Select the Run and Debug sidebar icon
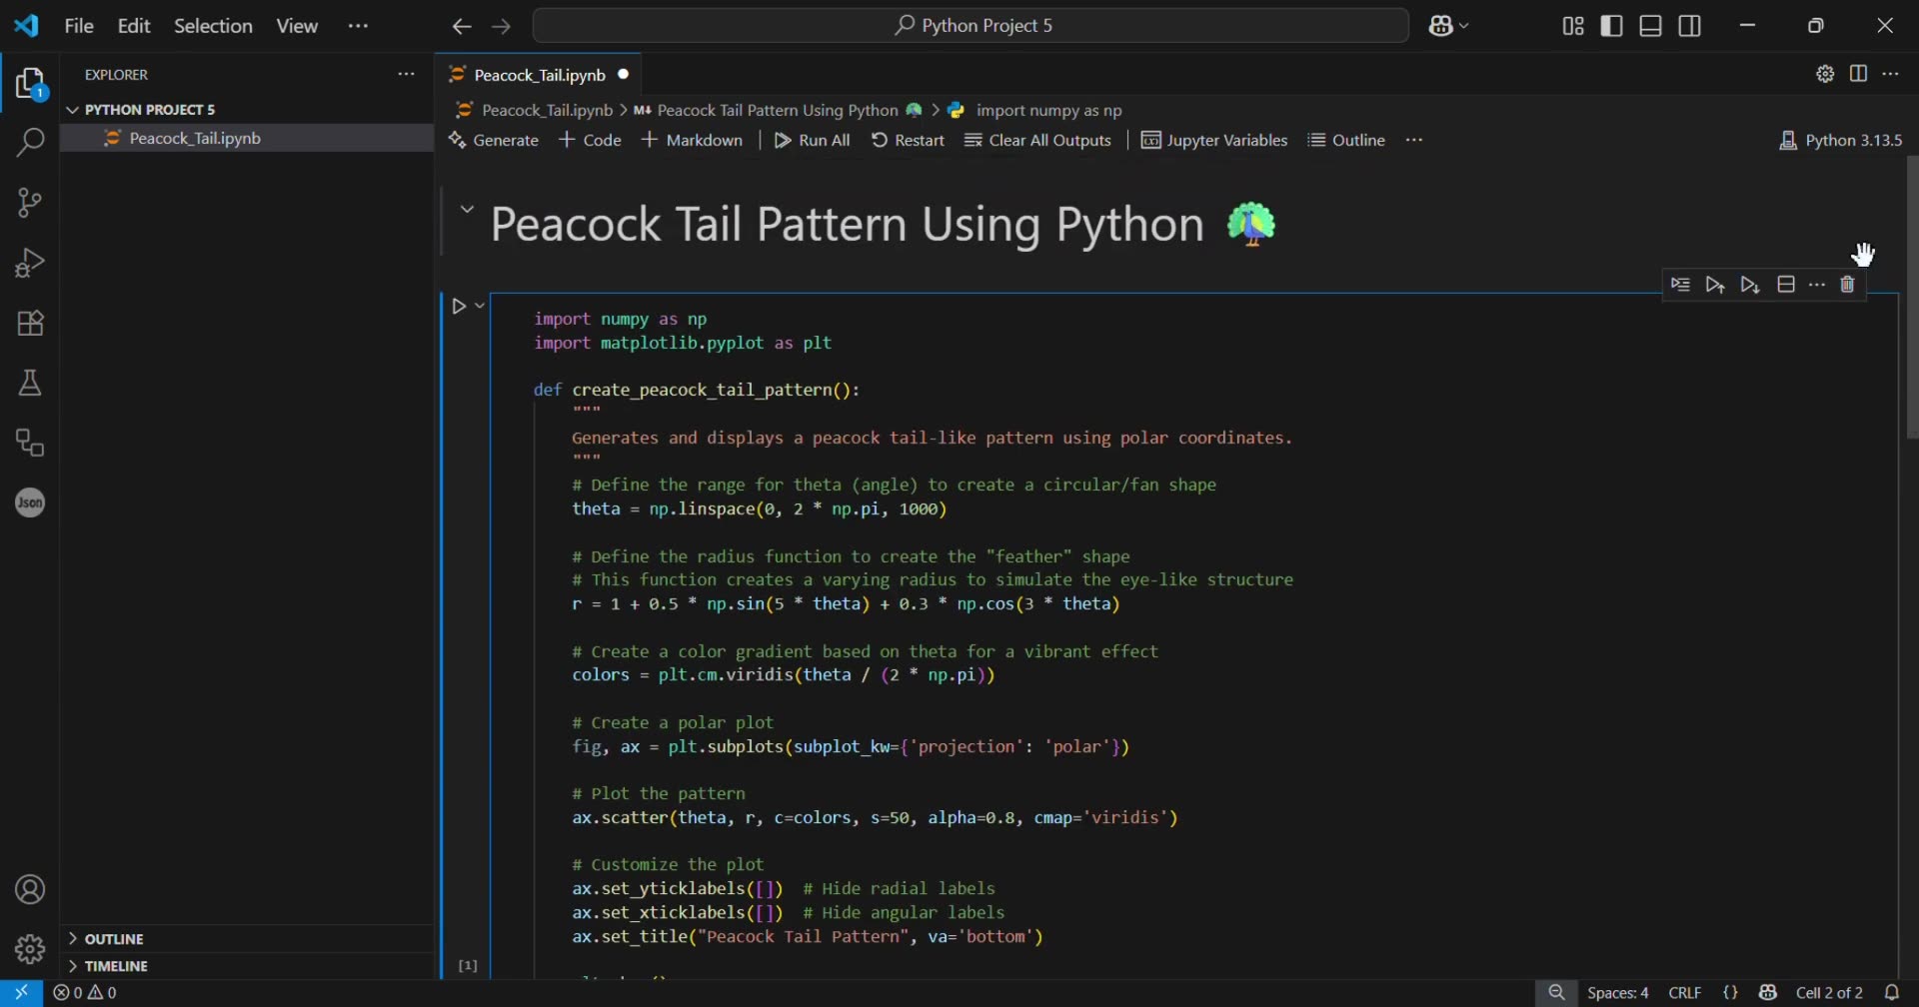 [x=30, y=262]
